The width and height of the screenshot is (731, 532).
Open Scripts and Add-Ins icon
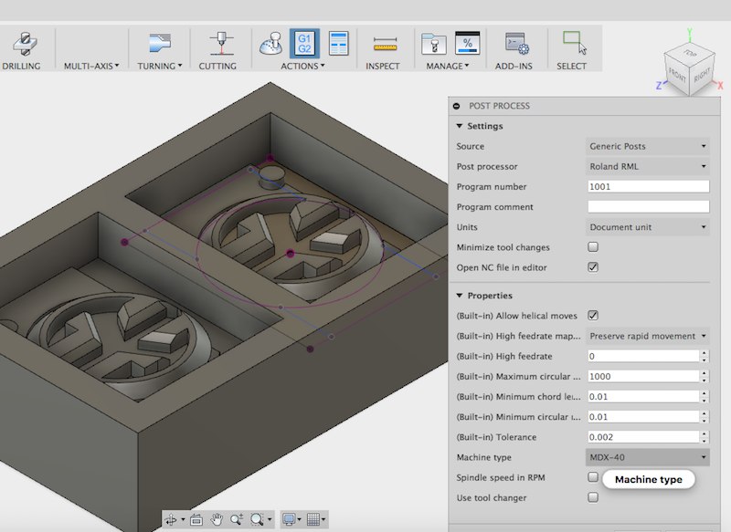coord(516,44)
